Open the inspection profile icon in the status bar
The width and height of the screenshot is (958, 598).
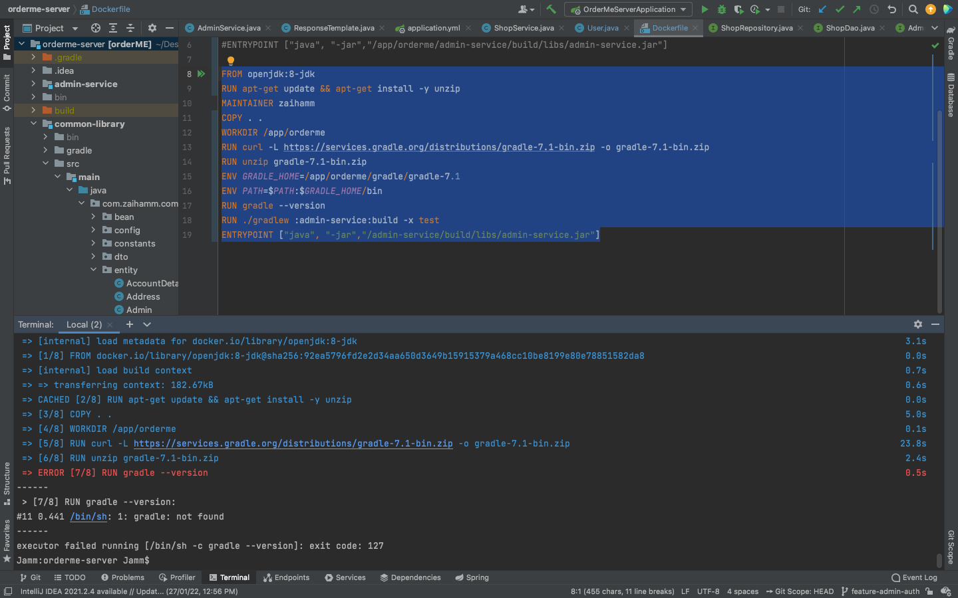tap(947, 591)
